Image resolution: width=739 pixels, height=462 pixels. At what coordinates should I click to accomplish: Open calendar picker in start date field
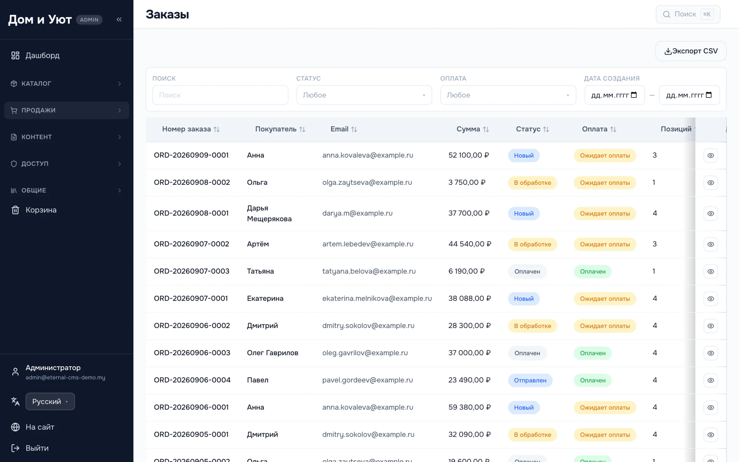tap(634, 95)
